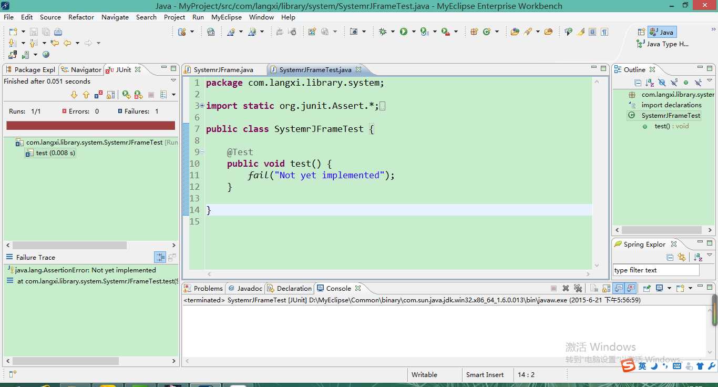Viewport: 718px width, 387px height.
Task: Click the screenshot camera toolbar icon
Action: [x=354, y=32]
